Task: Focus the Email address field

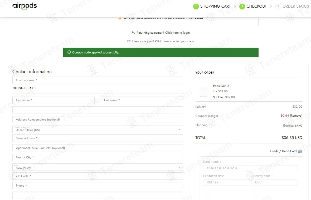Action: pyautogui.click(x=98, y=80)
